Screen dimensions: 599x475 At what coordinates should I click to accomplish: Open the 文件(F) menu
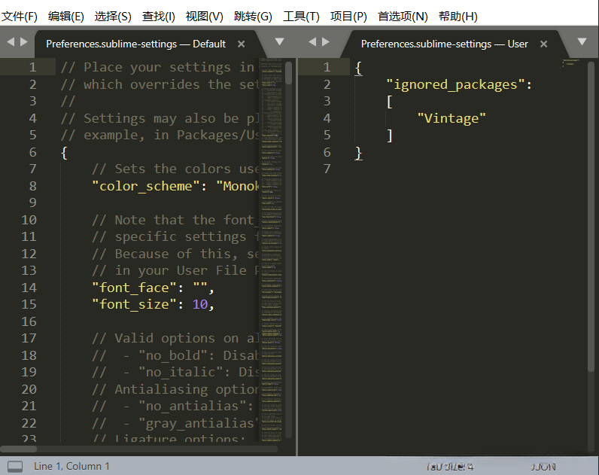[19, 17]
